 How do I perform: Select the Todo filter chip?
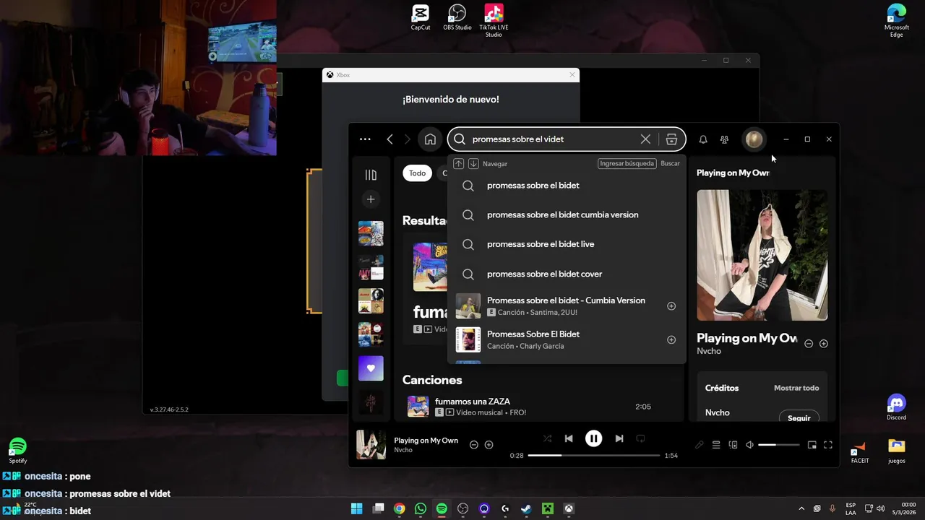click(418, 173)
